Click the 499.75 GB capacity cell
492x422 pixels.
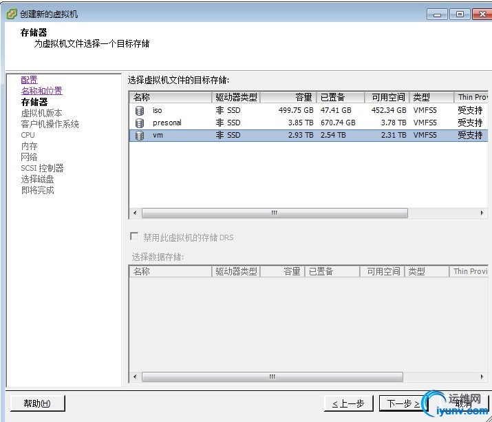(x=296, y=111)
